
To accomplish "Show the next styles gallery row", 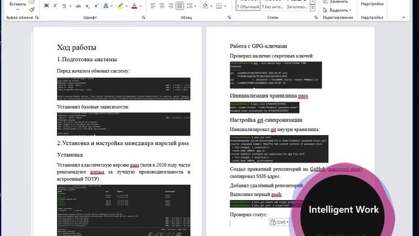I will pos(312,2).
